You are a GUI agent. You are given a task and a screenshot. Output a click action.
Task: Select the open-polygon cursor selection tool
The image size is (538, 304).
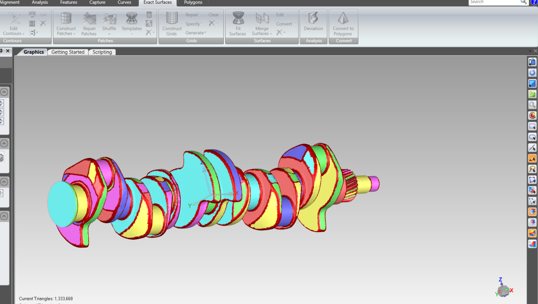coord(532,201)
